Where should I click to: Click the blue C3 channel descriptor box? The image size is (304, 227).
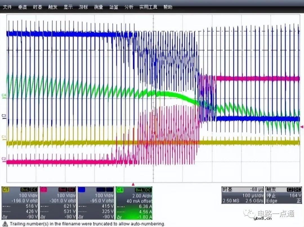tap(96, 203)
